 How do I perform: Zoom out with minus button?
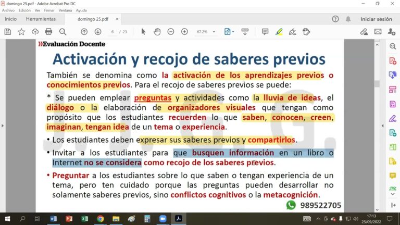(171, 32)
